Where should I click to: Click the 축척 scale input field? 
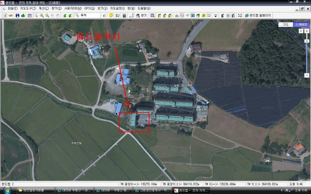point(90,16)
